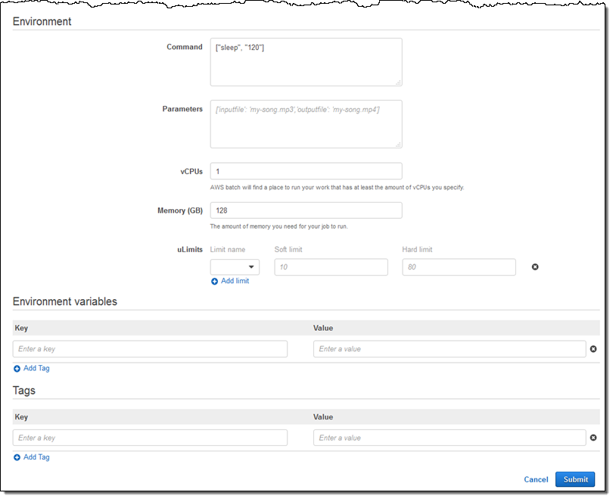This screenshot has width=613, height=499.
Task: Open the Limit name dropdown
Action: 235,267
